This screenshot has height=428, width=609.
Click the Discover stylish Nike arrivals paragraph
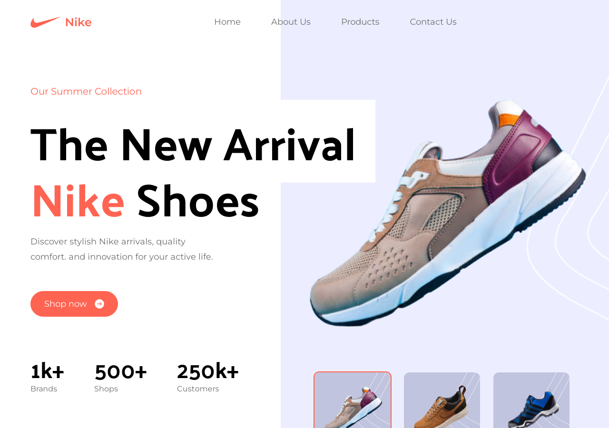[122, 249]
